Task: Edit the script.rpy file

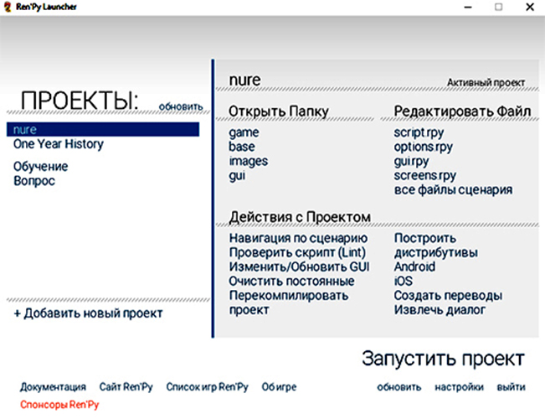Action: point(419,132)
